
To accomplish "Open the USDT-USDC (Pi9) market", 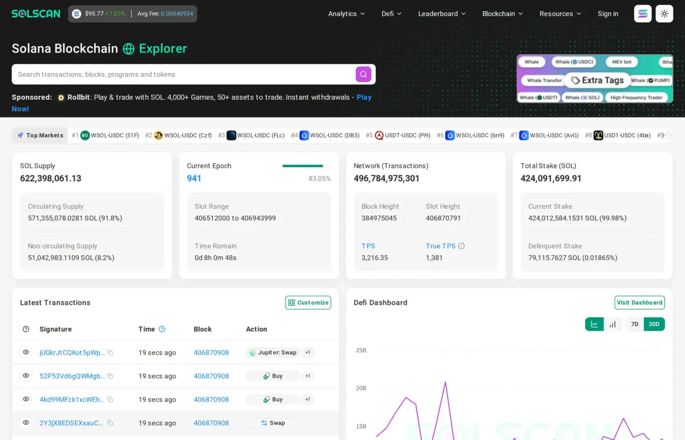I will pyautogui.click(x=408, y=135).
